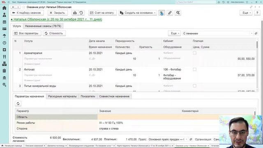Image resolution: width=263 pixels, height=148 pixels.
Task: Open help question mark button
Action: click(257, 13)
